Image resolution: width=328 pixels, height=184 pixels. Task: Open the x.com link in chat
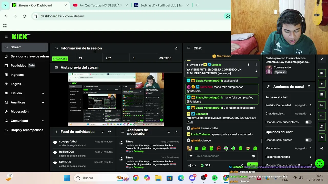(221, 120)
